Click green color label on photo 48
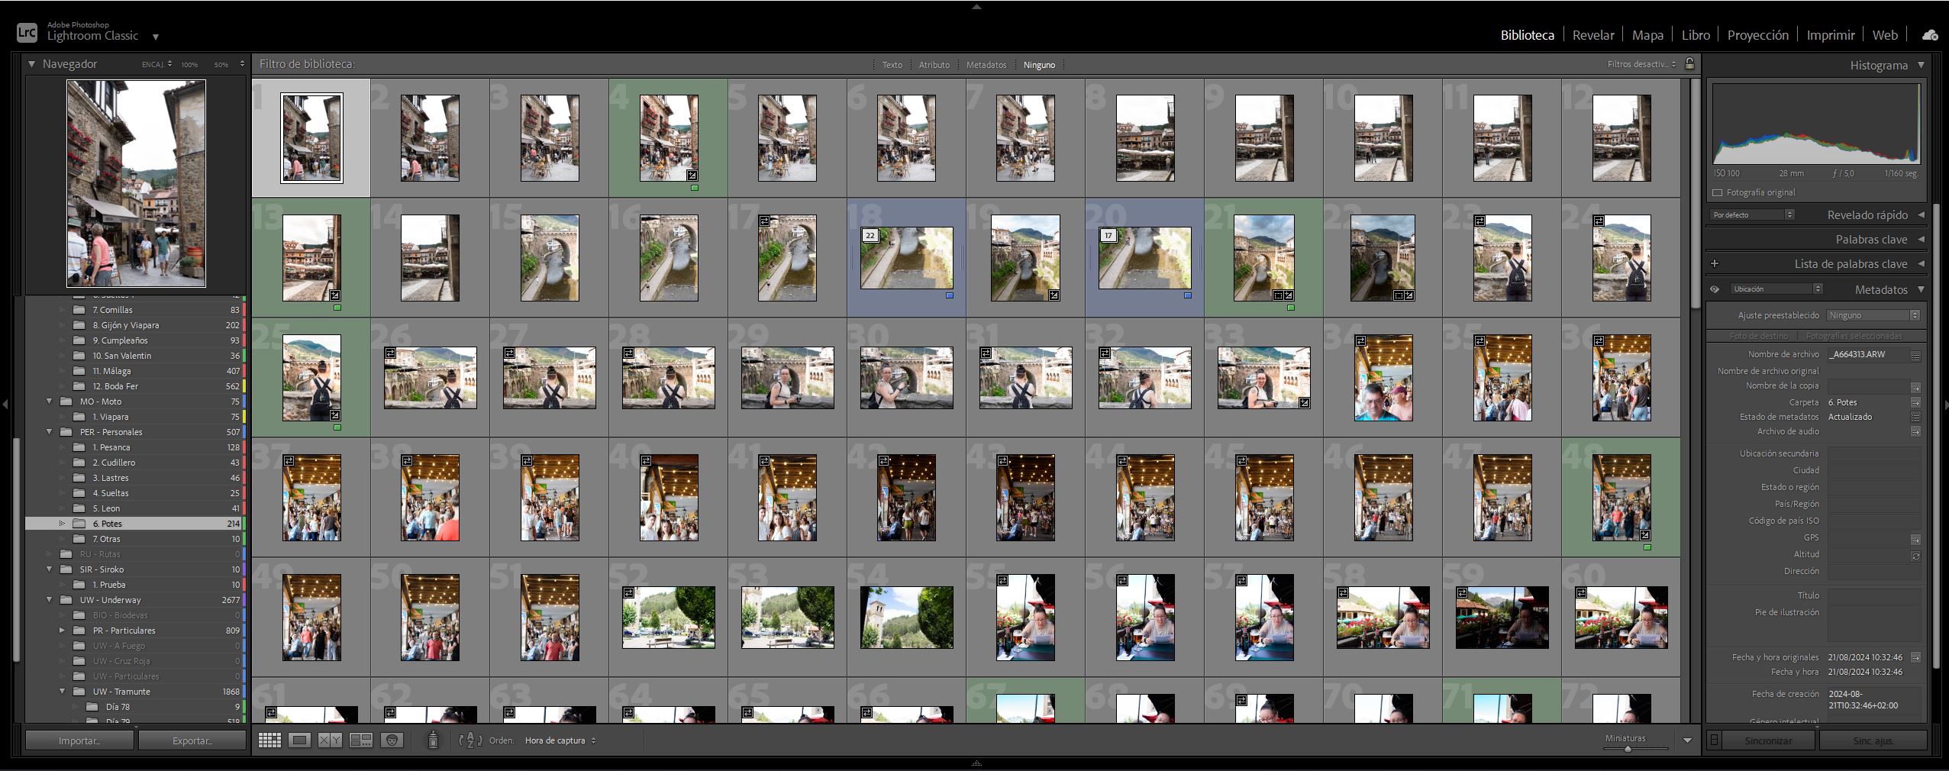The height and width of the screenshot is (771, 1949). pos(1647,547)
